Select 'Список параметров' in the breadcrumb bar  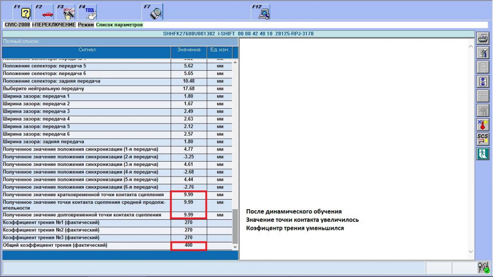click(119, 25)
